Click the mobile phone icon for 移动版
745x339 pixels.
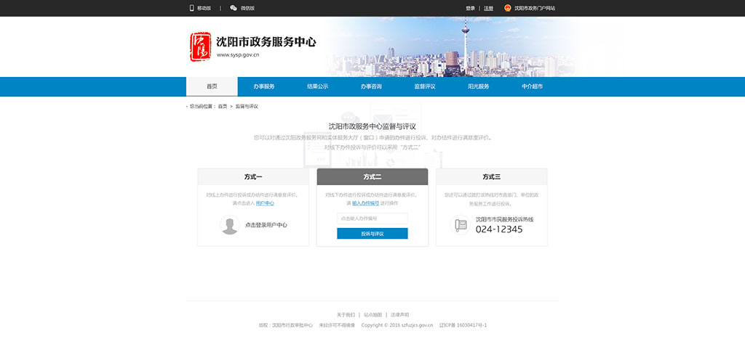(x=192, y=8)
